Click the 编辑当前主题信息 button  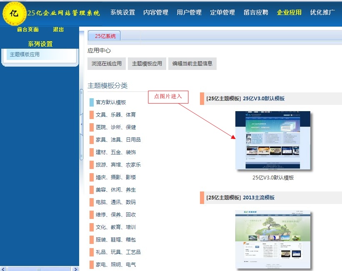tap(192, 64)
